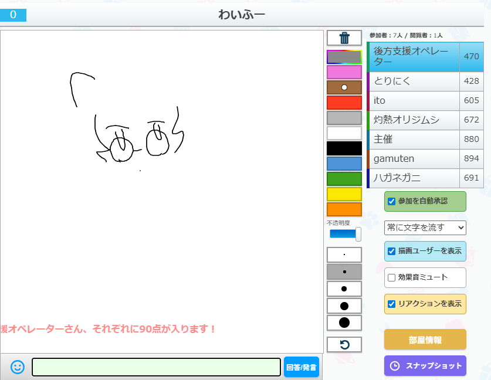
Task: Open the 常に文字を流す dropdown
Action: [x=425, y=227]
